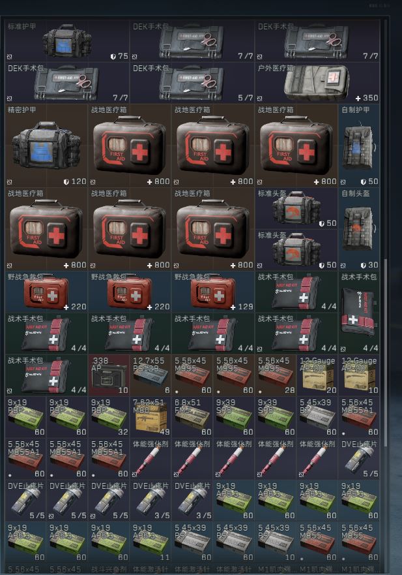Click the DEK手术包 with 5/7 uses
This screenshot has height=575, width=402.
tap(192, 82)
